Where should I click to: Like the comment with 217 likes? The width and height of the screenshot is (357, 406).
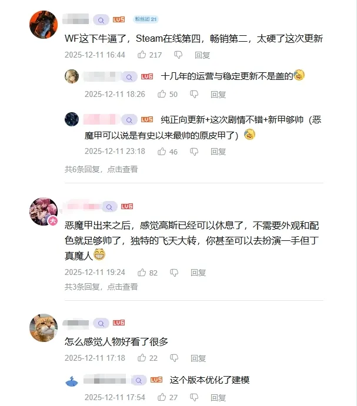click(142, 55)
